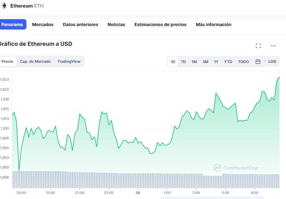This screenshot has width=286, height=199.
Task: Go to Datos anteriores tab
Action: [80, 25]
